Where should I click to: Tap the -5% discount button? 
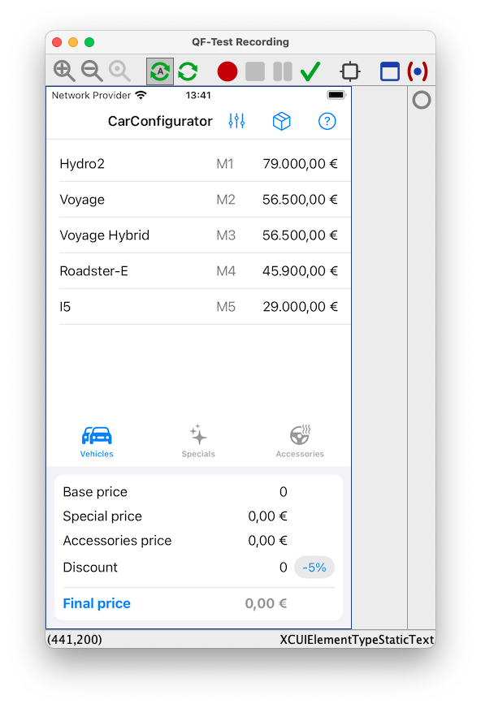pyautogui.click(x=314, y=567)
